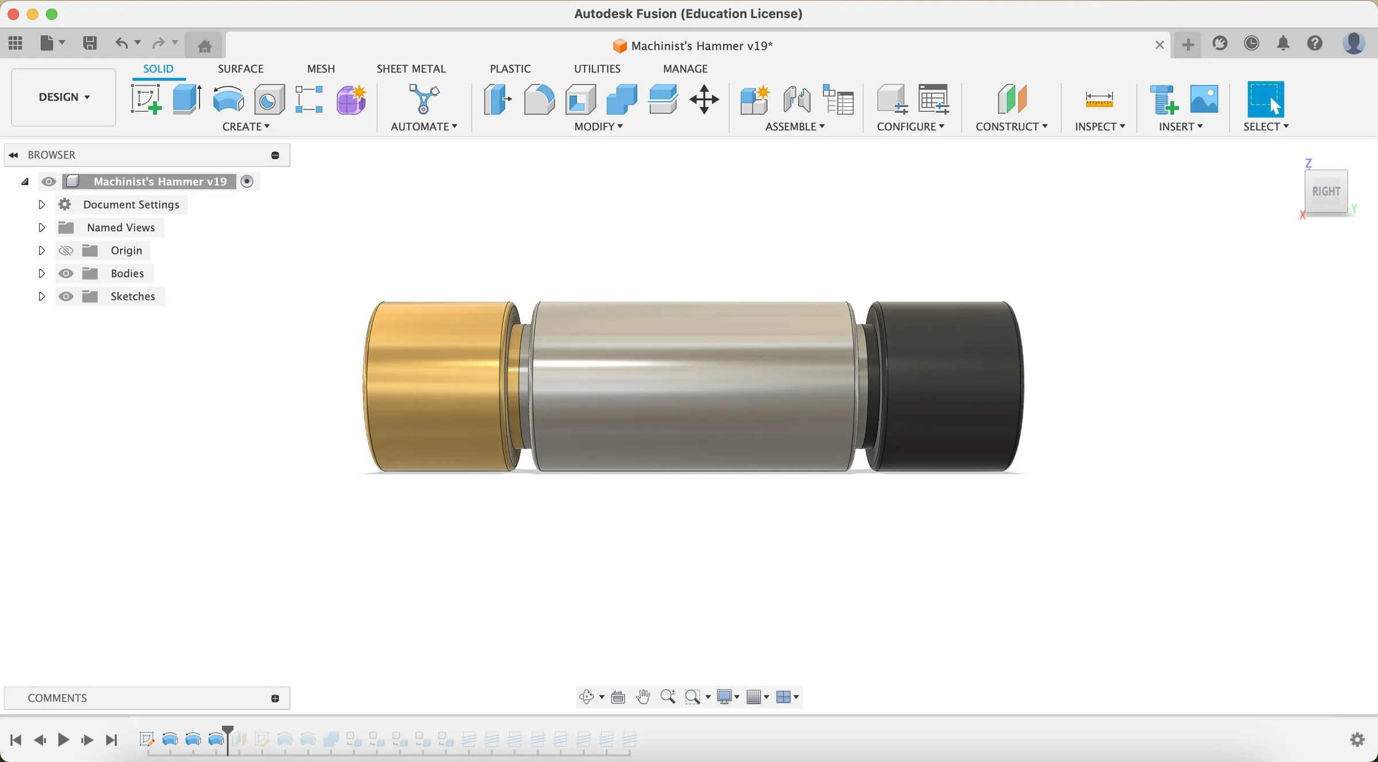Open the CREATE dropdown menu

coord(246,127)
